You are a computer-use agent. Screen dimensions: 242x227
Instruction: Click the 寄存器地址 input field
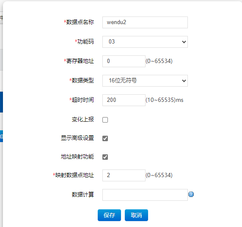coord(124,61)
